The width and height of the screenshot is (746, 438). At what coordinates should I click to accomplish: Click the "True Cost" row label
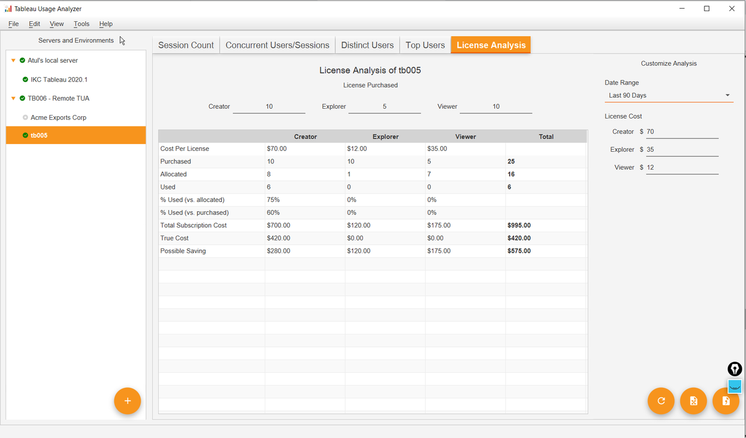(174, 238)
